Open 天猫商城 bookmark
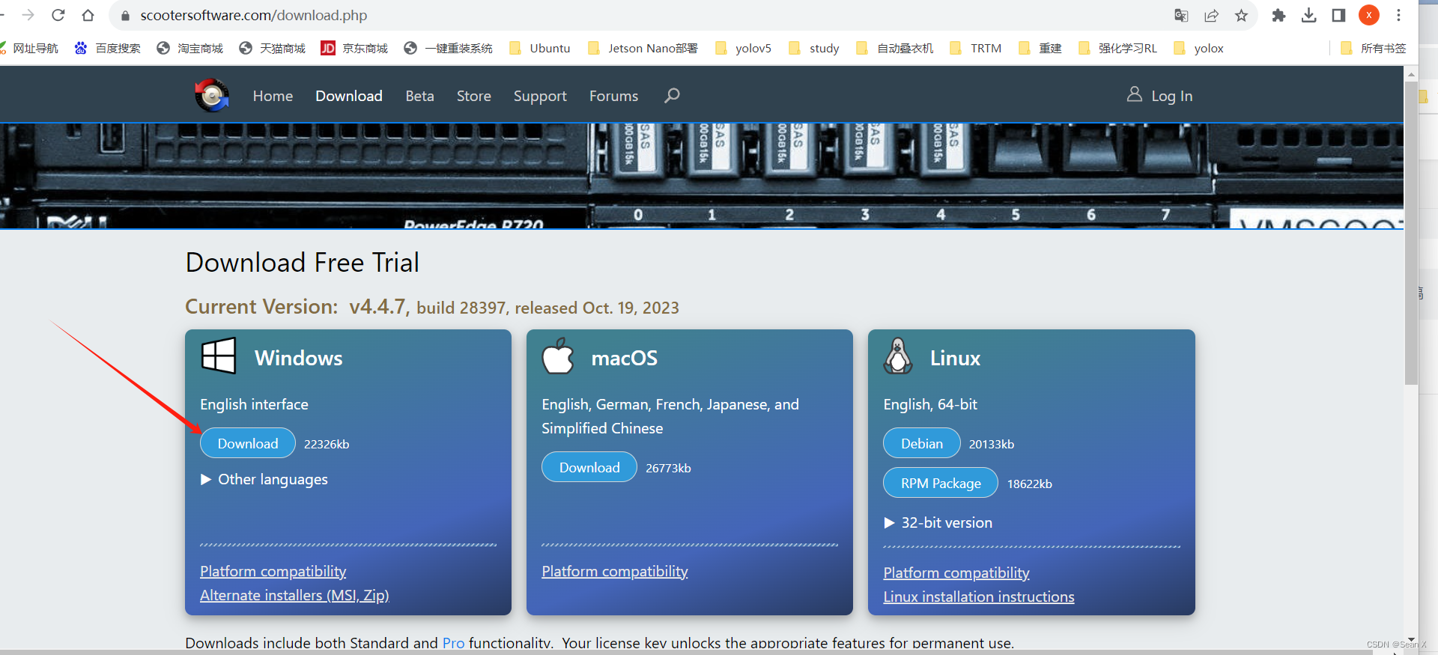Viewport: 1438px width, 655px height. coord(273,48)
